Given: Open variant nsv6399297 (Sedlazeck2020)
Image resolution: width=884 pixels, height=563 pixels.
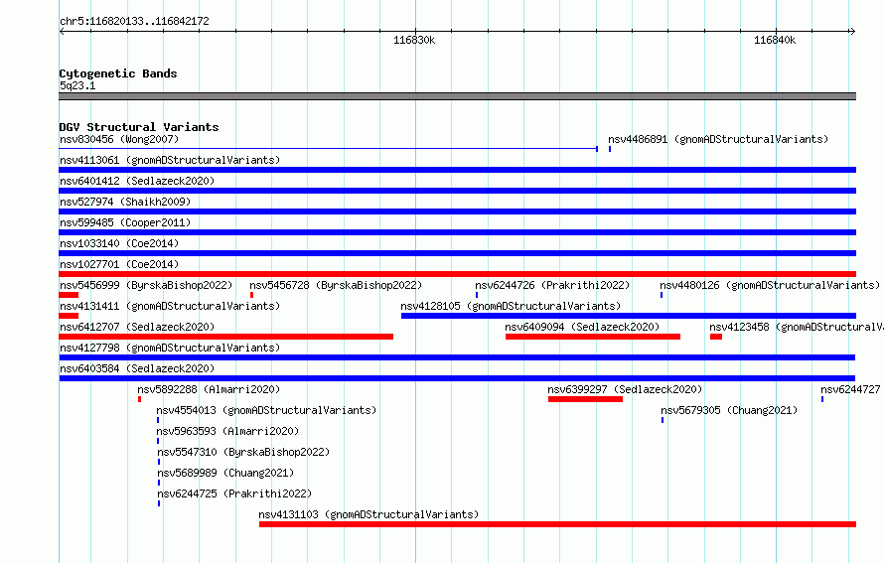Looking at the screenshot, I should click(625, 389).
